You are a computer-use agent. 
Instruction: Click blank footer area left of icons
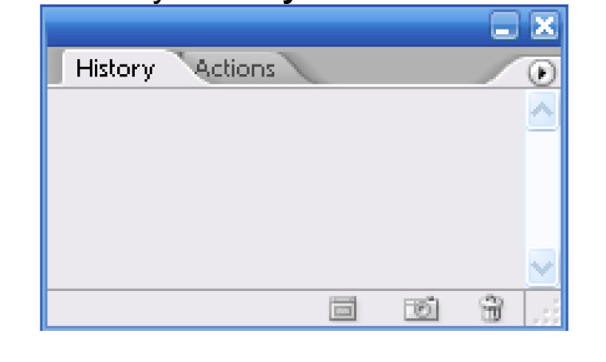click(x=186, y=309)
